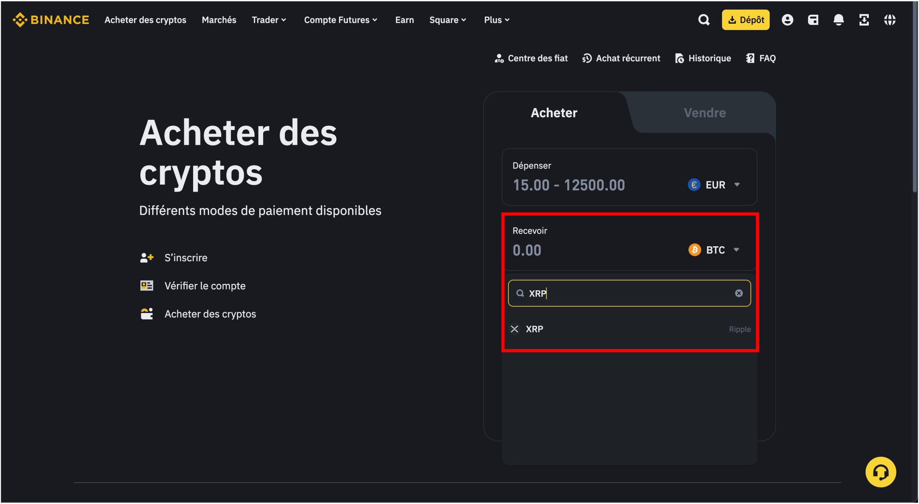Click the Vérifier le compte step text
Image resolution: width=919 pixels, height=504 pixels.
[205, 286]
